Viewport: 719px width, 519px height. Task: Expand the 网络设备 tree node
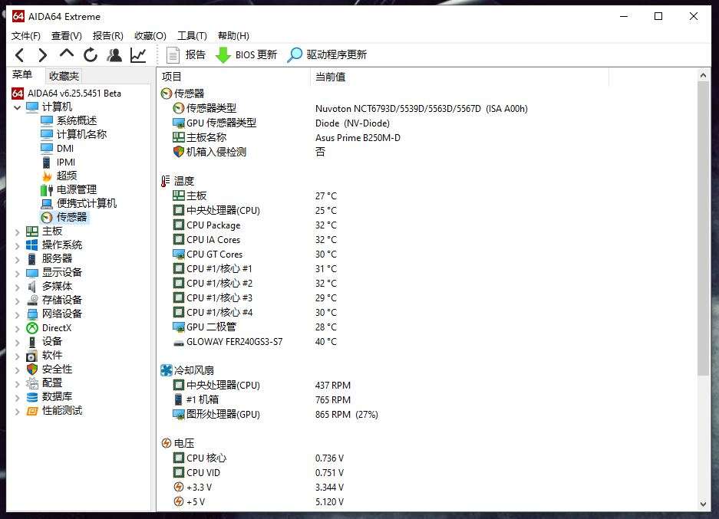pyautogui.click(x=18, y=314)
